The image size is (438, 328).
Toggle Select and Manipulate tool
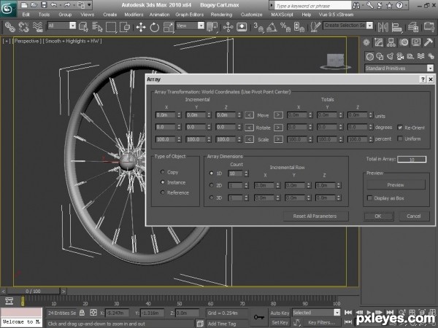228,27
